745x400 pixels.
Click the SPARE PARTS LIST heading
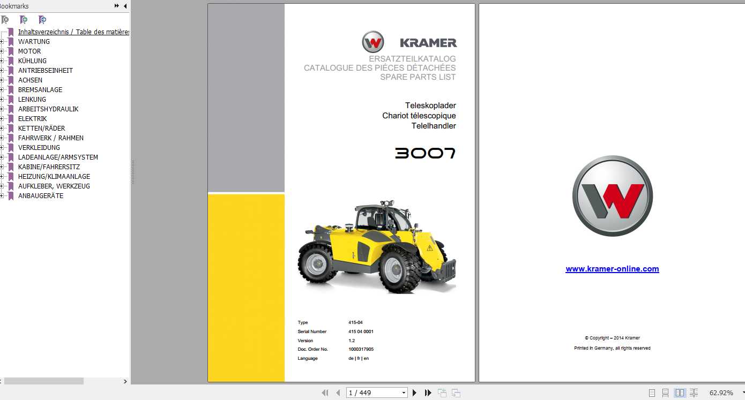point(418,77)
